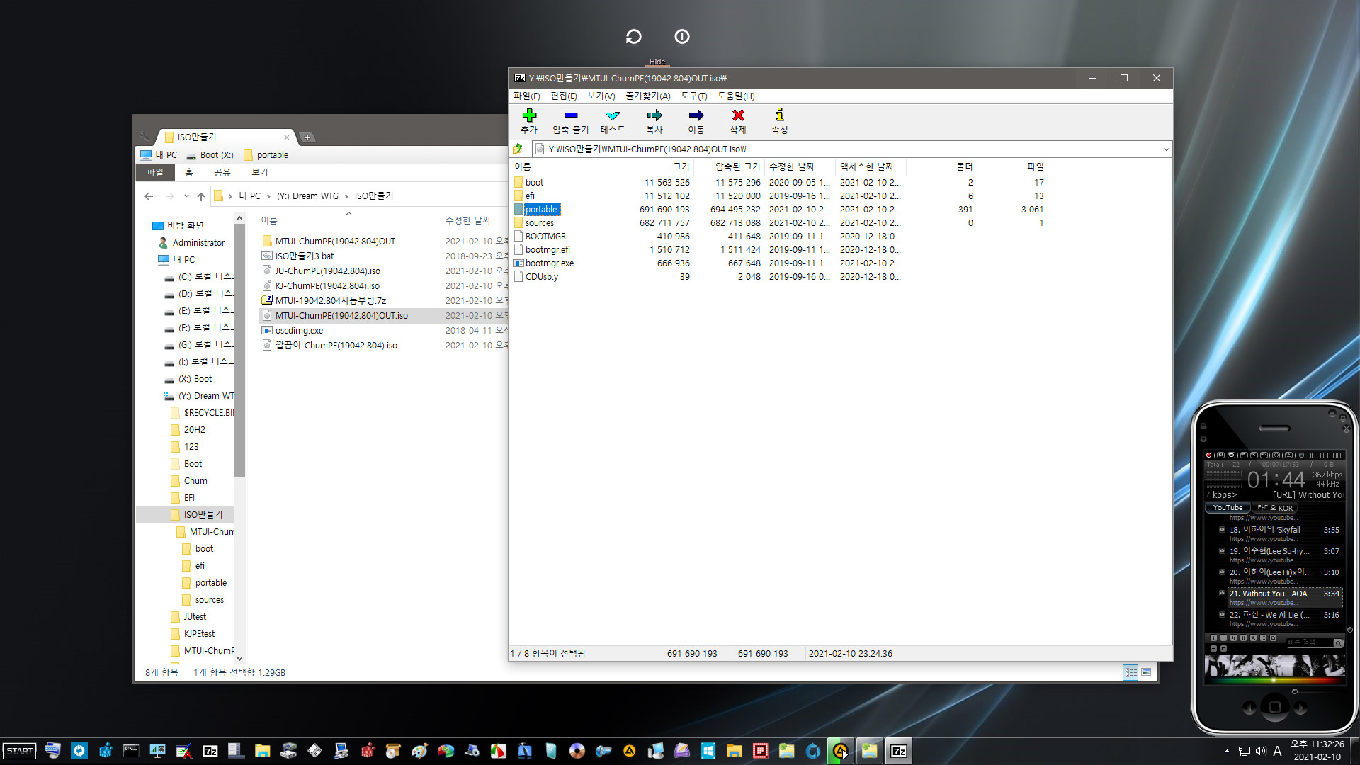This screenshot has width=1360, height=765.
Task: Open Explorer recent locations dropdown arrow
Action: (186, 196)
